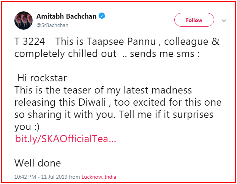This screenshot has width=237, height=184.
Task: Click the "completely chilled out" text line
Action: 65,54
